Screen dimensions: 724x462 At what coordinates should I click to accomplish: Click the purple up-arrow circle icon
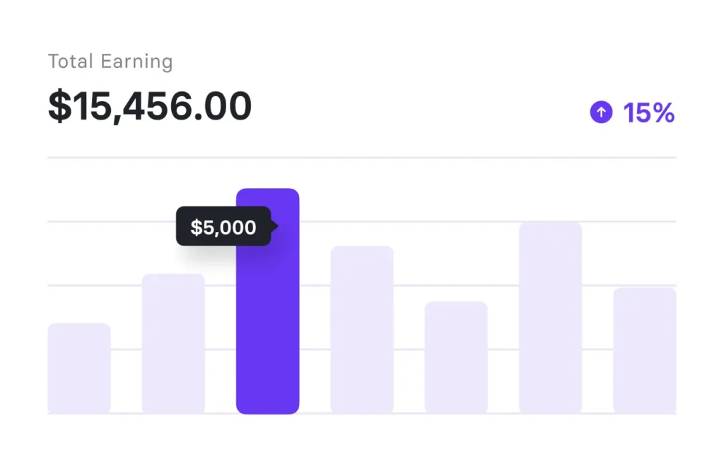pyautogui.click(x=601, y=112)
